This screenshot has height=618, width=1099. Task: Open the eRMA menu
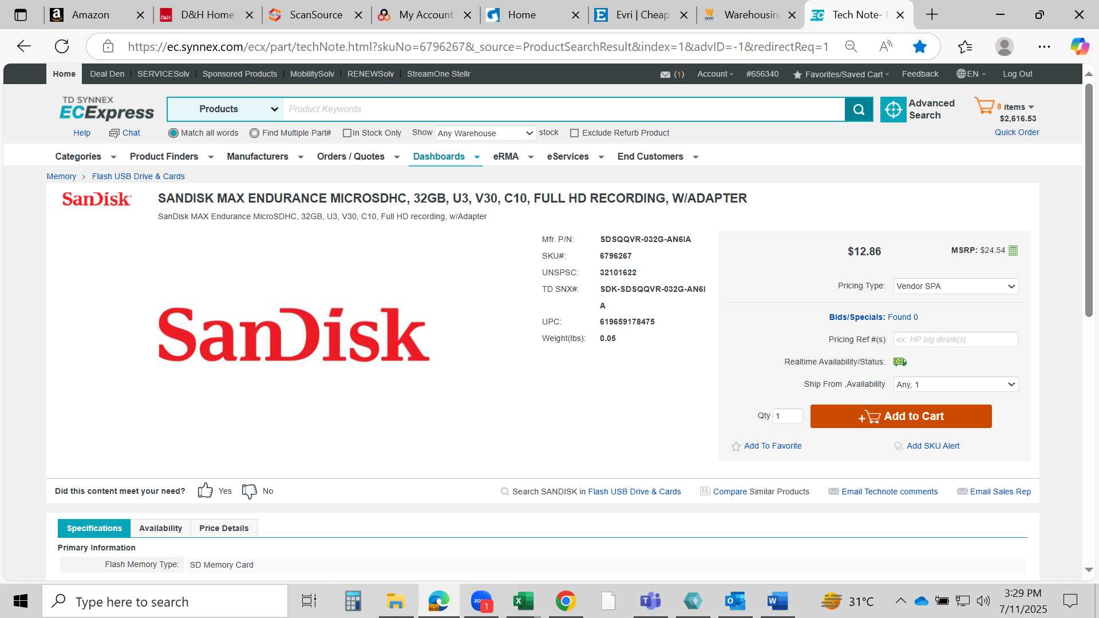point(513,157)
